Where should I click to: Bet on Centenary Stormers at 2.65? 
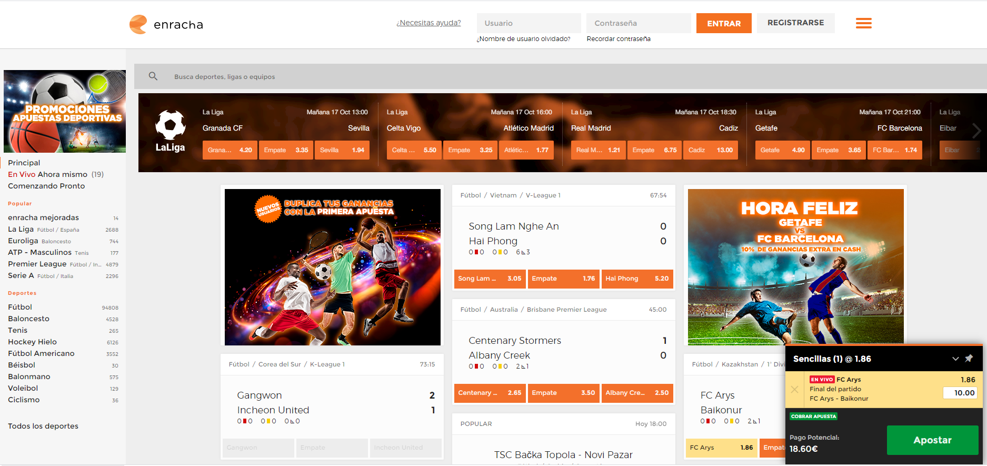(490, 393)
